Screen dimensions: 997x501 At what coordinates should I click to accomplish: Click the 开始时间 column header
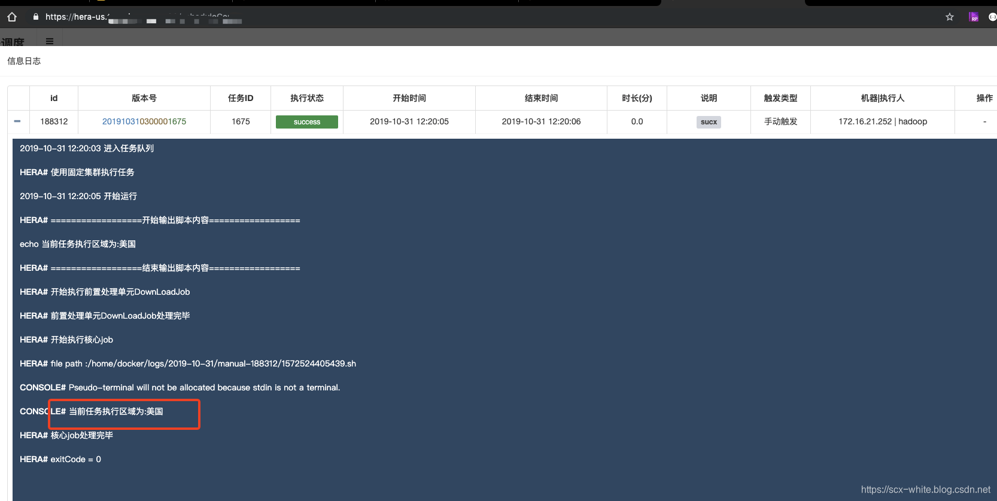tap(409, 98)
